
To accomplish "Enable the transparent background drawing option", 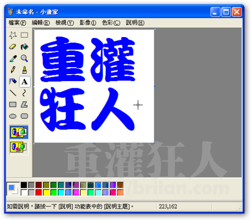I will (19, 147).
